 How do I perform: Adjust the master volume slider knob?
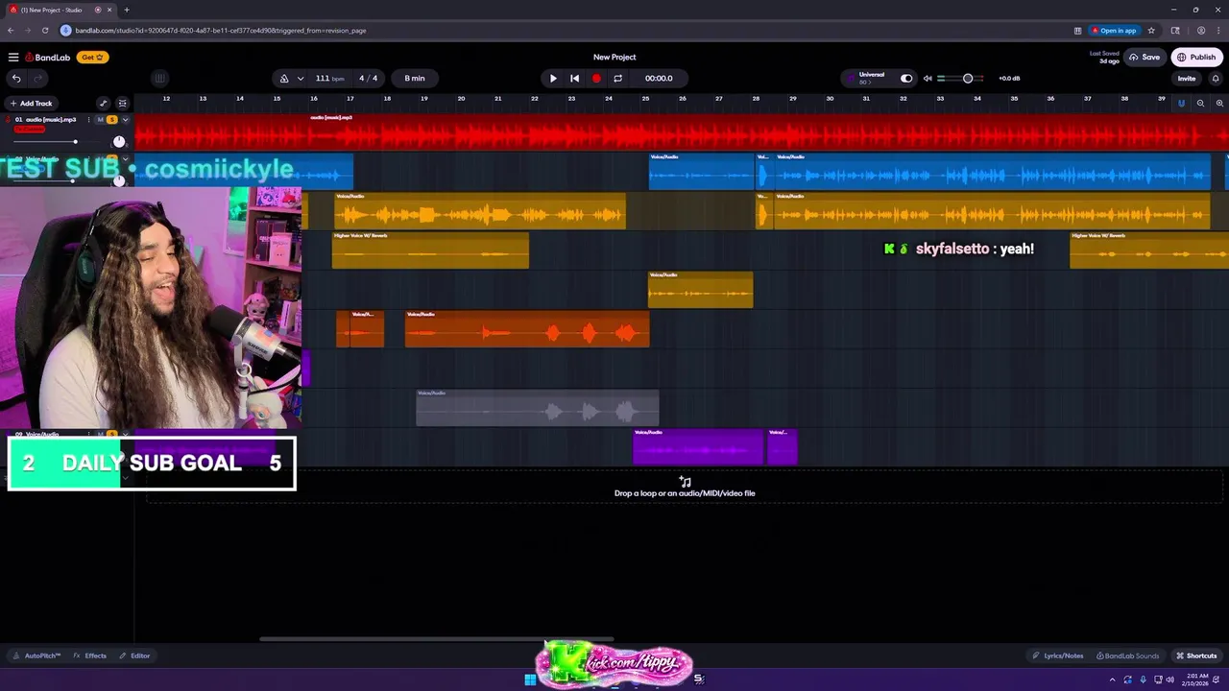[x=968, y=79]
